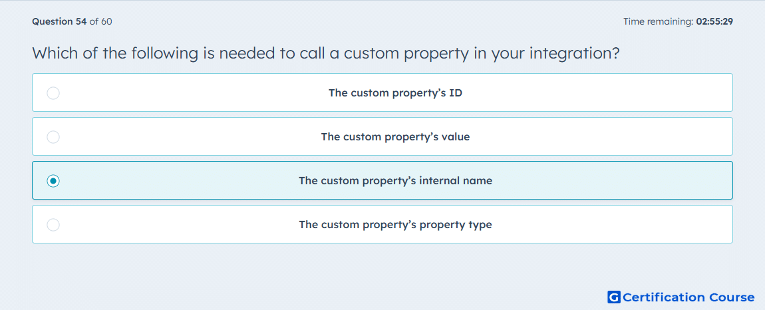Click the "of 60" total question count
Viewport: 765px width, 310px height.
coord(101,21)
